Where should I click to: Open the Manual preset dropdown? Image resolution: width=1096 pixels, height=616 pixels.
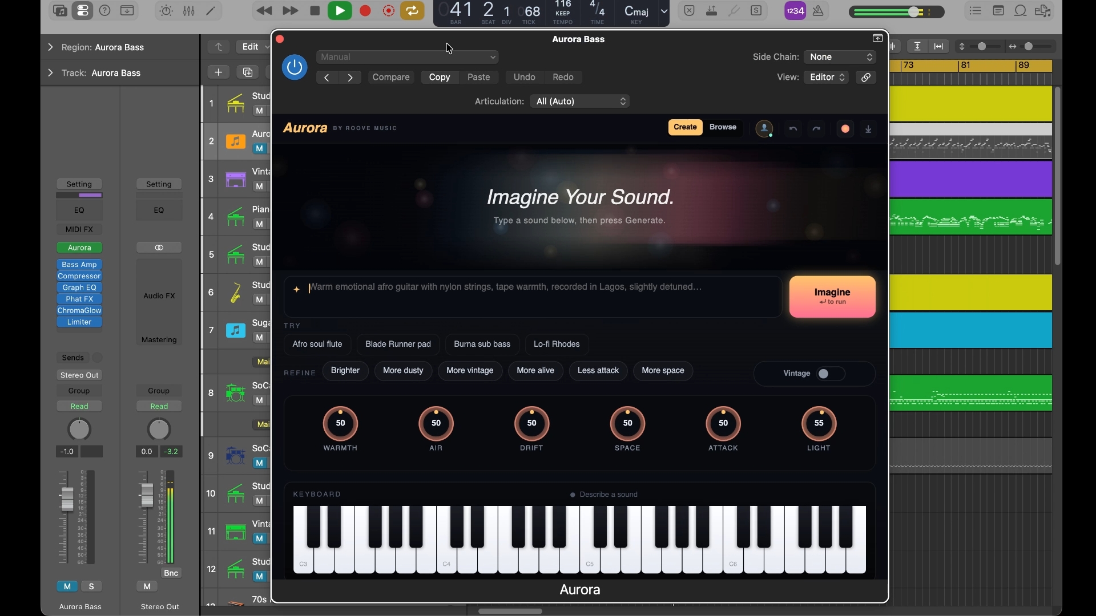pyautogui.click(x=408, y=57)
